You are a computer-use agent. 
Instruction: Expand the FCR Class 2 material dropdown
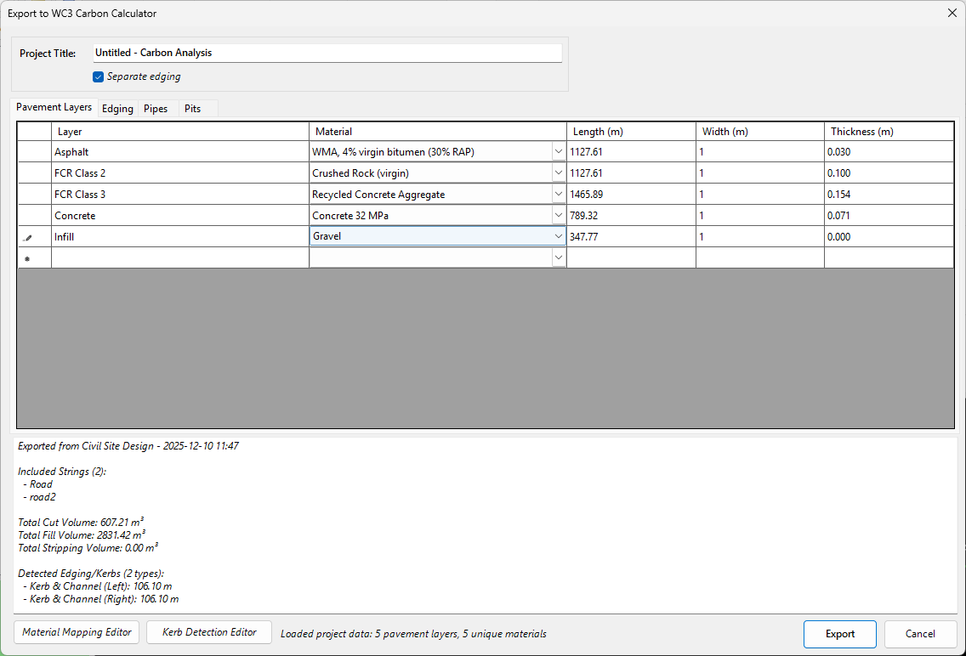pos(558,173)
